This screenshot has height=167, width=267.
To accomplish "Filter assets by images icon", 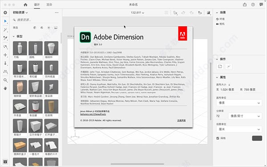I will (56, 28).
